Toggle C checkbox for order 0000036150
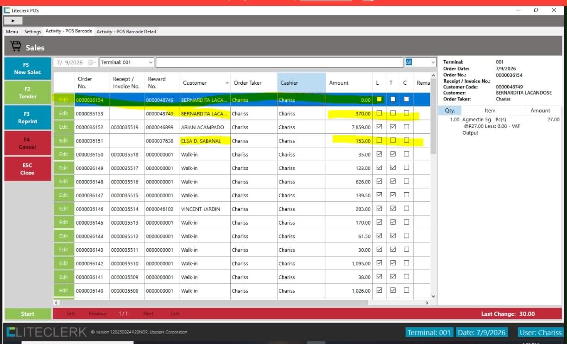Screen dimensions: 567x344 click(406, 154)
